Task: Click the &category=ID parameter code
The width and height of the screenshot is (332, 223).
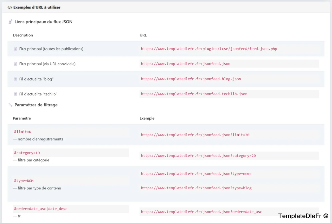Action: pos(27,153)
